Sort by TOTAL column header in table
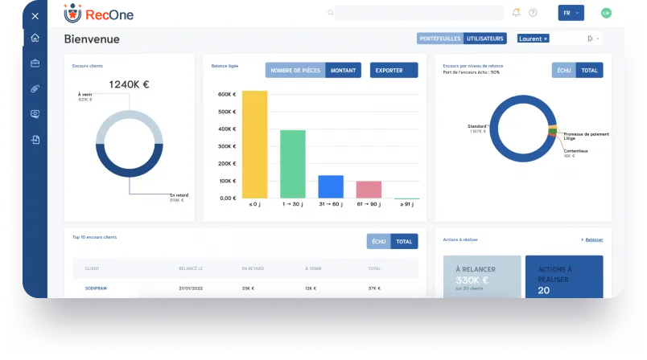647x360 pixels. [x=374, y=268]
